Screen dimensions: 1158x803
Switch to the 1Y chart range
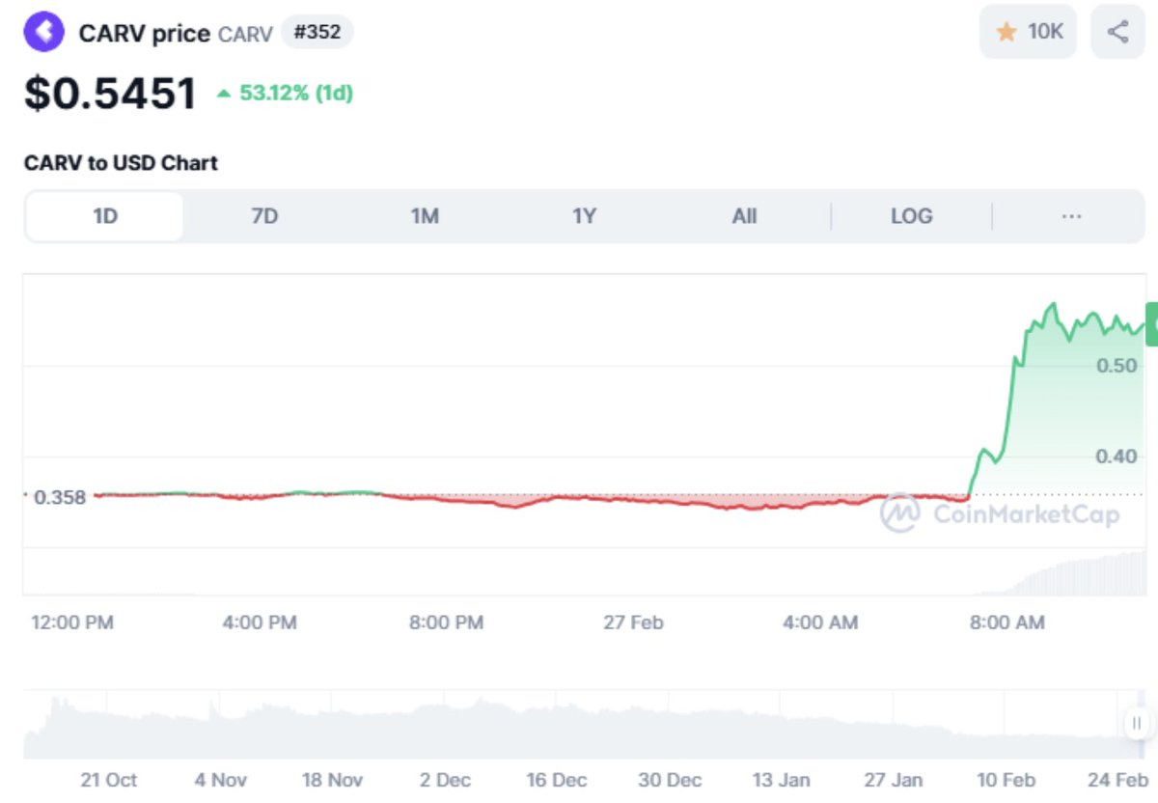click(x=584, y=216)
